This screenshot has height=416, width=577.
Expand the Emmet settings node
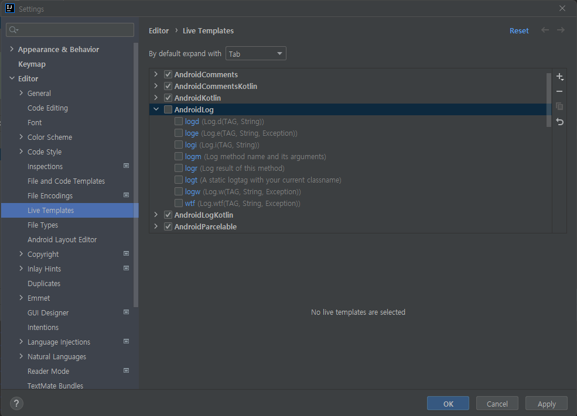[x=21, y=298]
